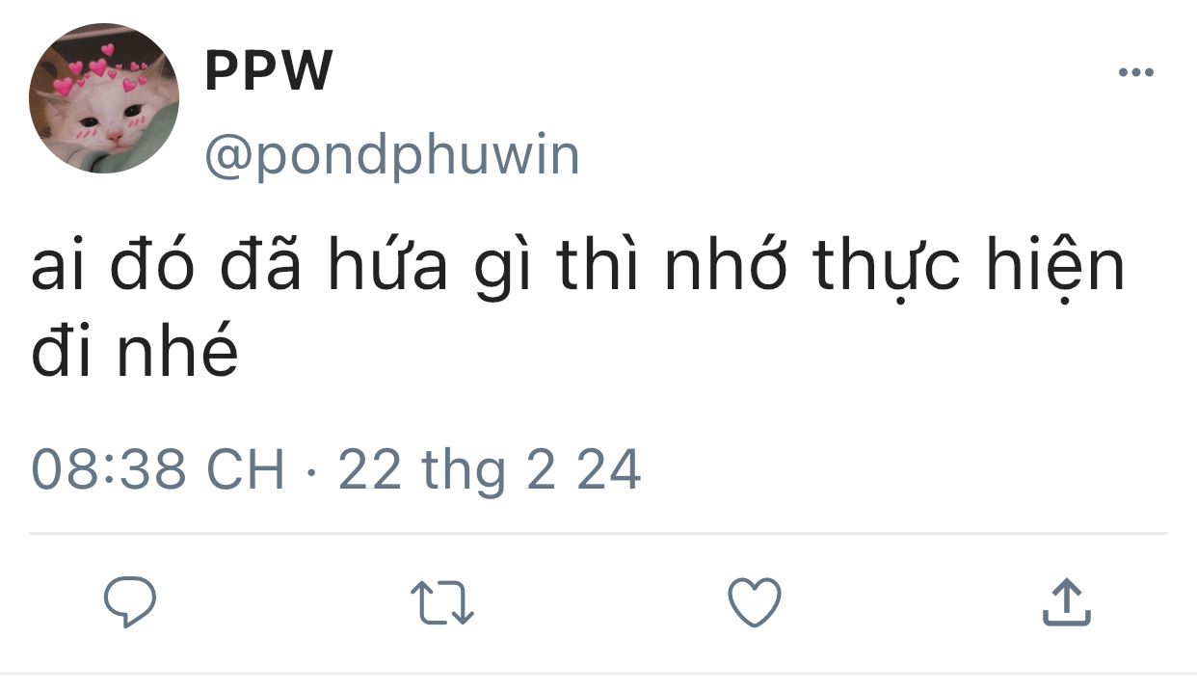Click the 08:38 CH posting time
The height and width of the screenshot is (691, 1197).
pyautogui.click(x=158, y=470)
